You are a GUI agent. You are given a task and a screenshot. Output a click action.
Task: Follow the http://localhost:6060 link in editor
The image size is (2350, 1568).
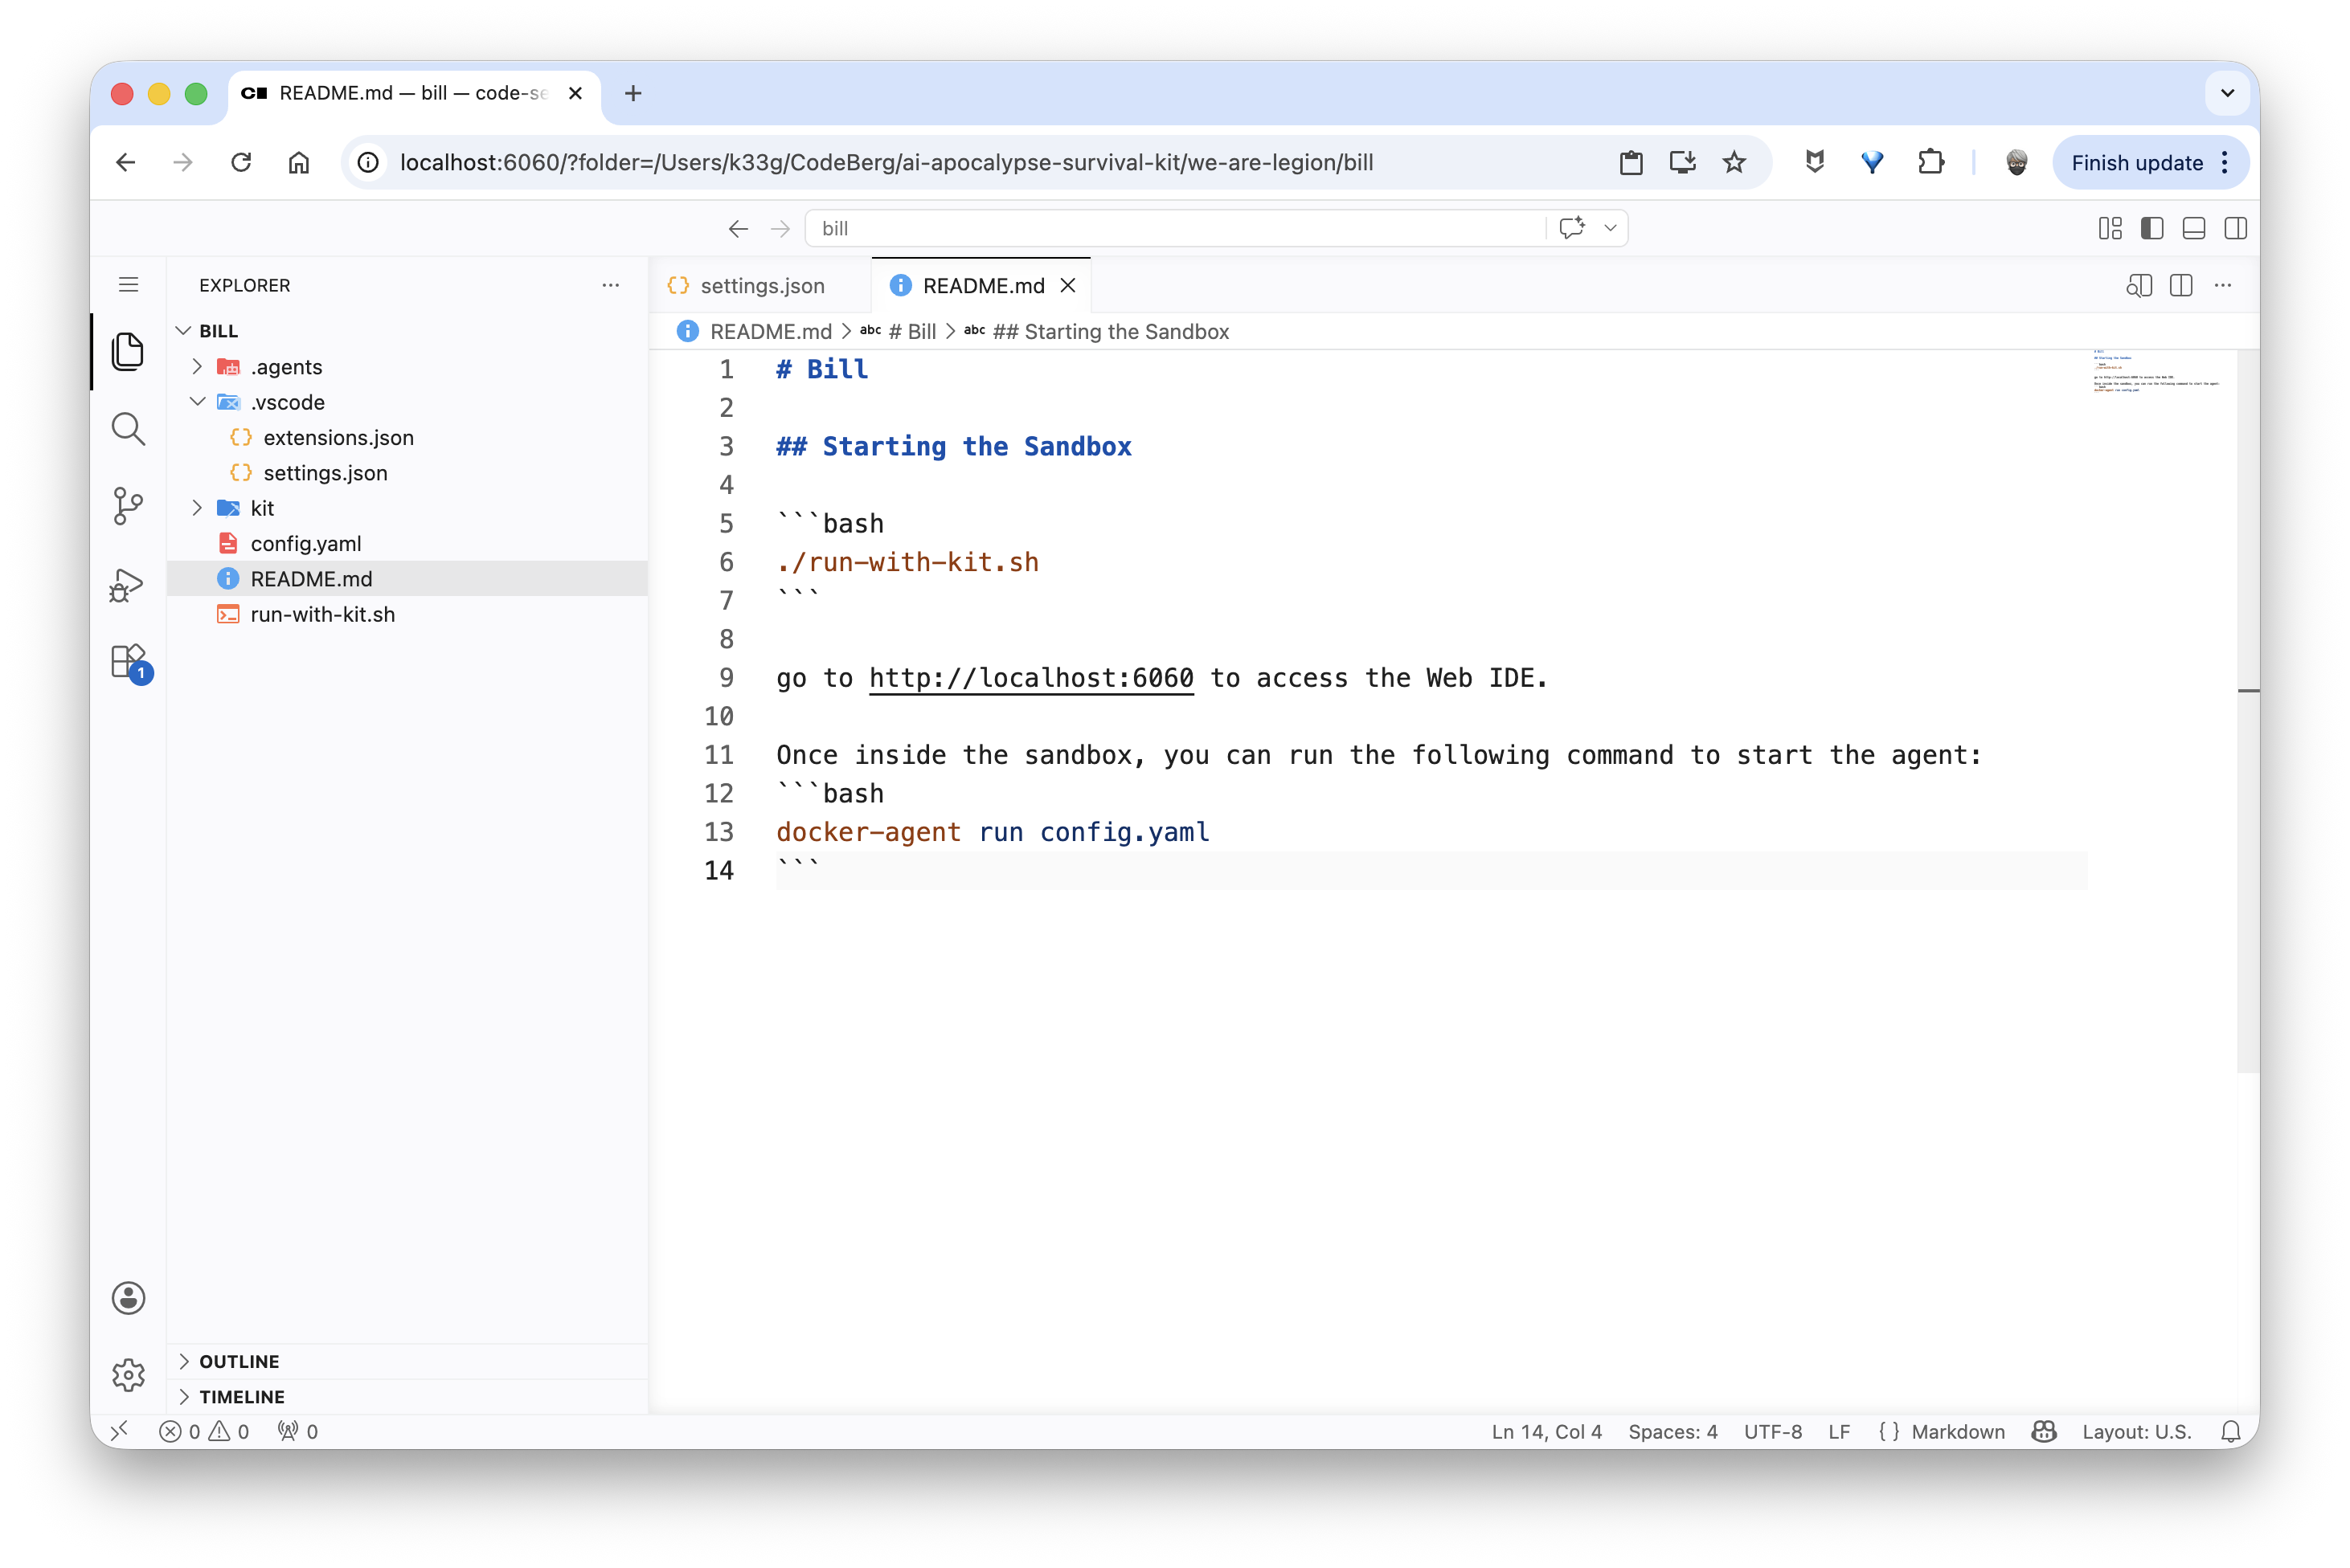[x=1031, y=678]
